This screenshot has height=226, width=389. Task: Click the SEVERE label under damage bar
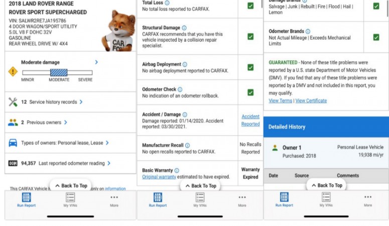(x=85, y=80)
